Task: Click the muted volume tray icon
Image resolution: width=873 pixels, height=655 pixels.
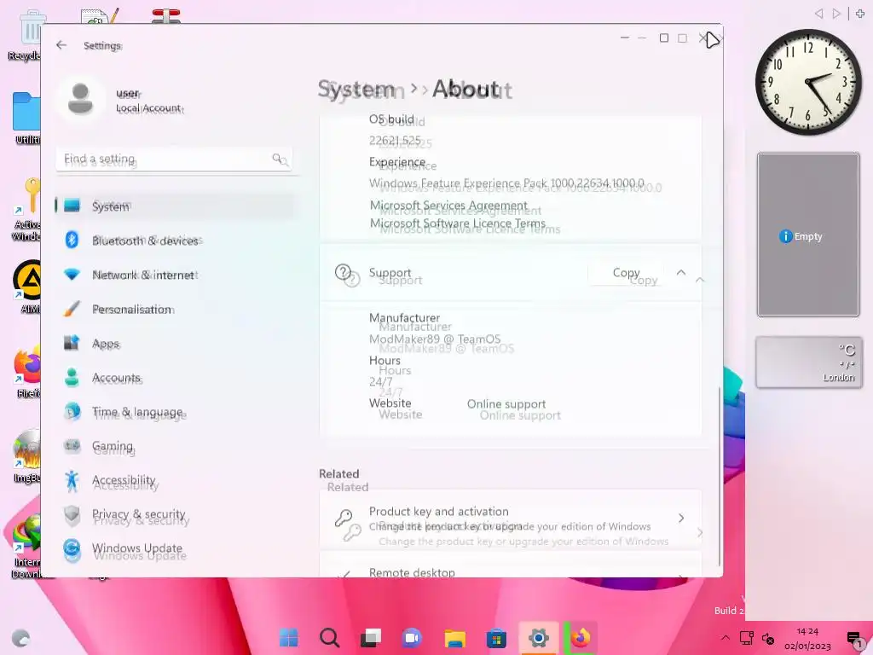Action: (x=768, y=638)
